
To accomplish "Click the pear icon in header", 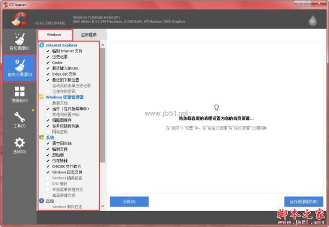I will [313, 19].
